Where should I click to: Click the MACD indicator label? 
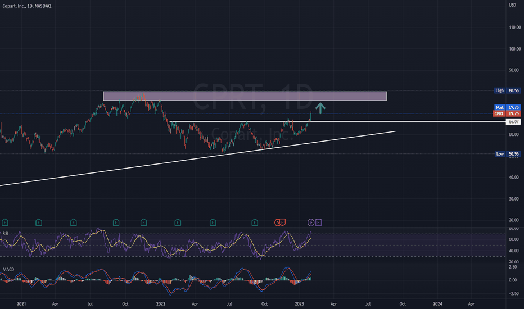click(8, 269)
